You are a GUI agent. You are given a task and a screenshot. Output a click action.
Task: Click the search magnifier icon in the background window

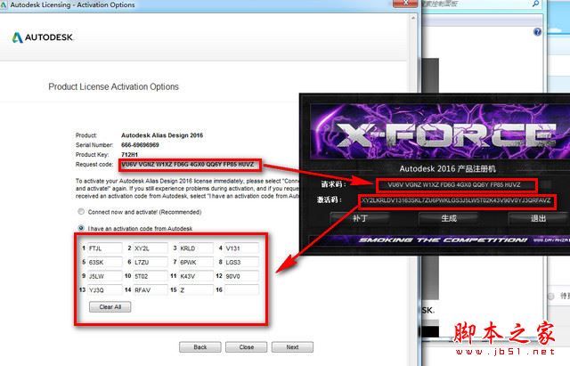click(x=536, y=4)
